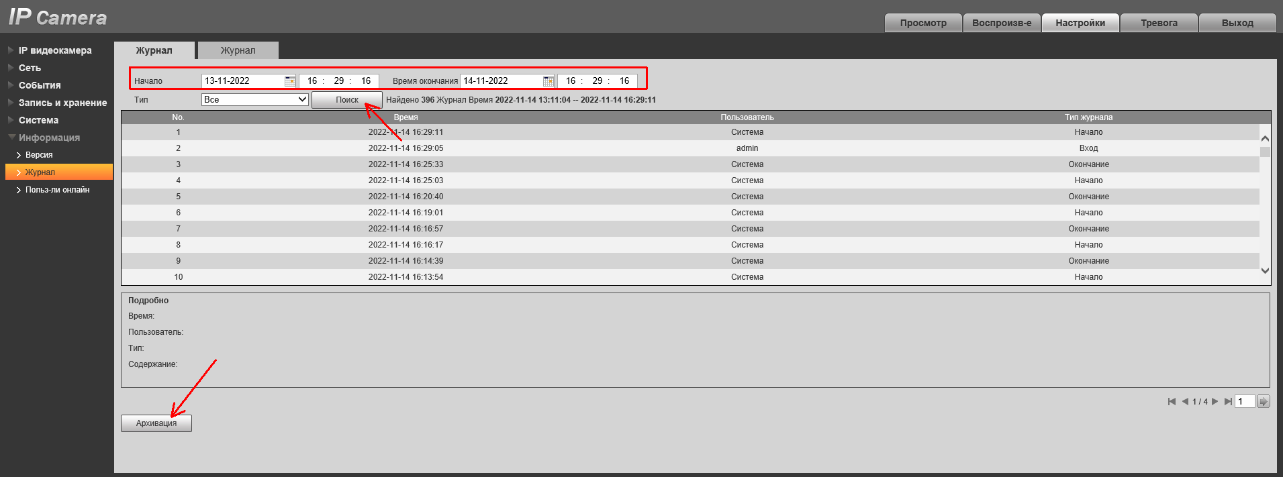Click the log table scrollbar thumb
Viewport: 1283px width, 477px height.
click(1265, 152)
